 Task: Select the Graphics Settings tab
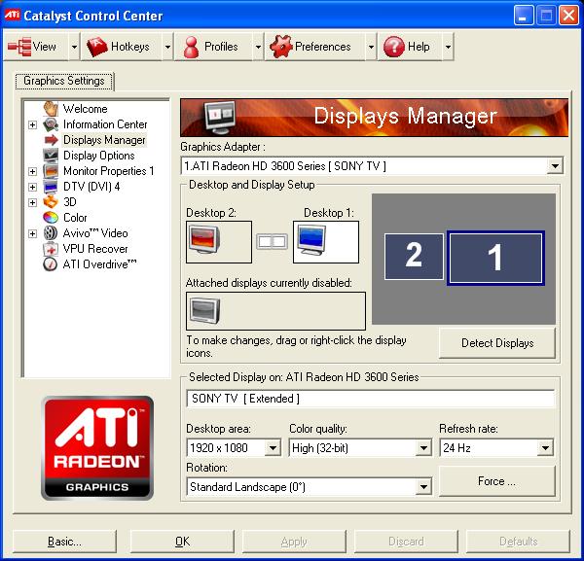click(64, 82)
